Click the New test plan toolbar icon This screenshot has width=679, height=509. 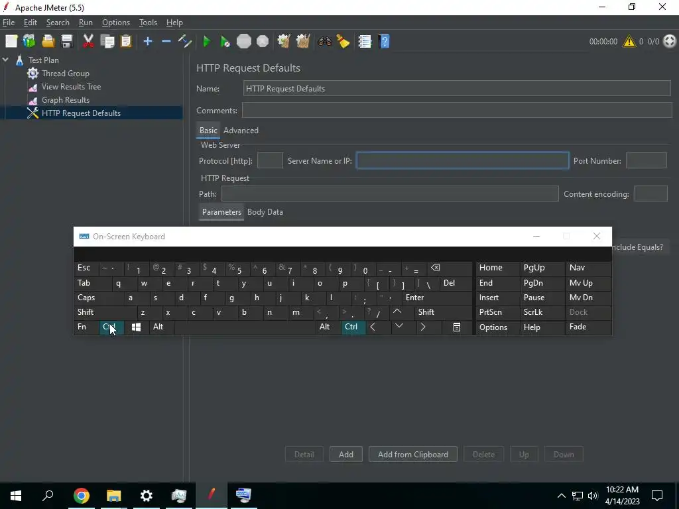pyautogui.click(x=11, y=42)
